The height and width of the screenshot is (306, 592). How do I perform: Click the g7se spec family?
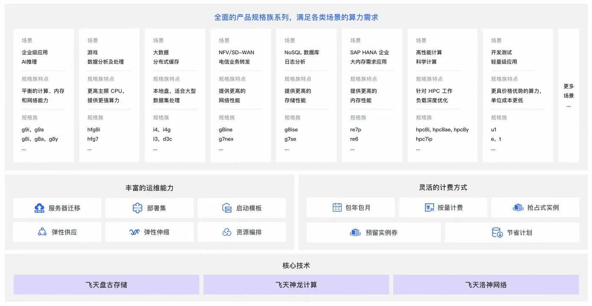(x=291, y=139)
